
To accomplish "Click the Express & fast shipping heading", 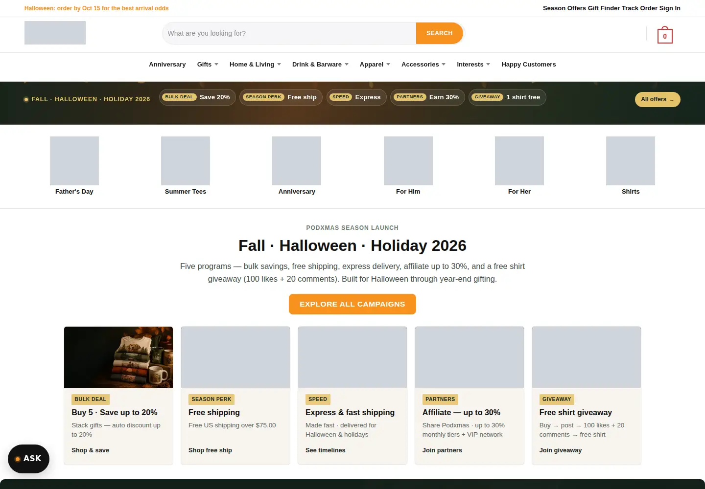I will pos(350,413).
